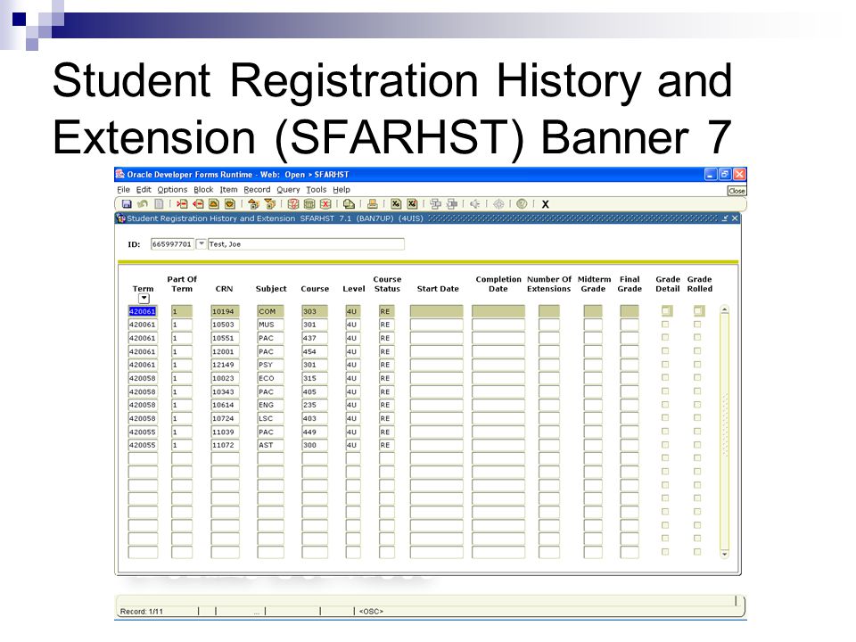Open the Block menu
This screenshot has width=856, height=642.
pyautogui.click(x=203, y=189)
